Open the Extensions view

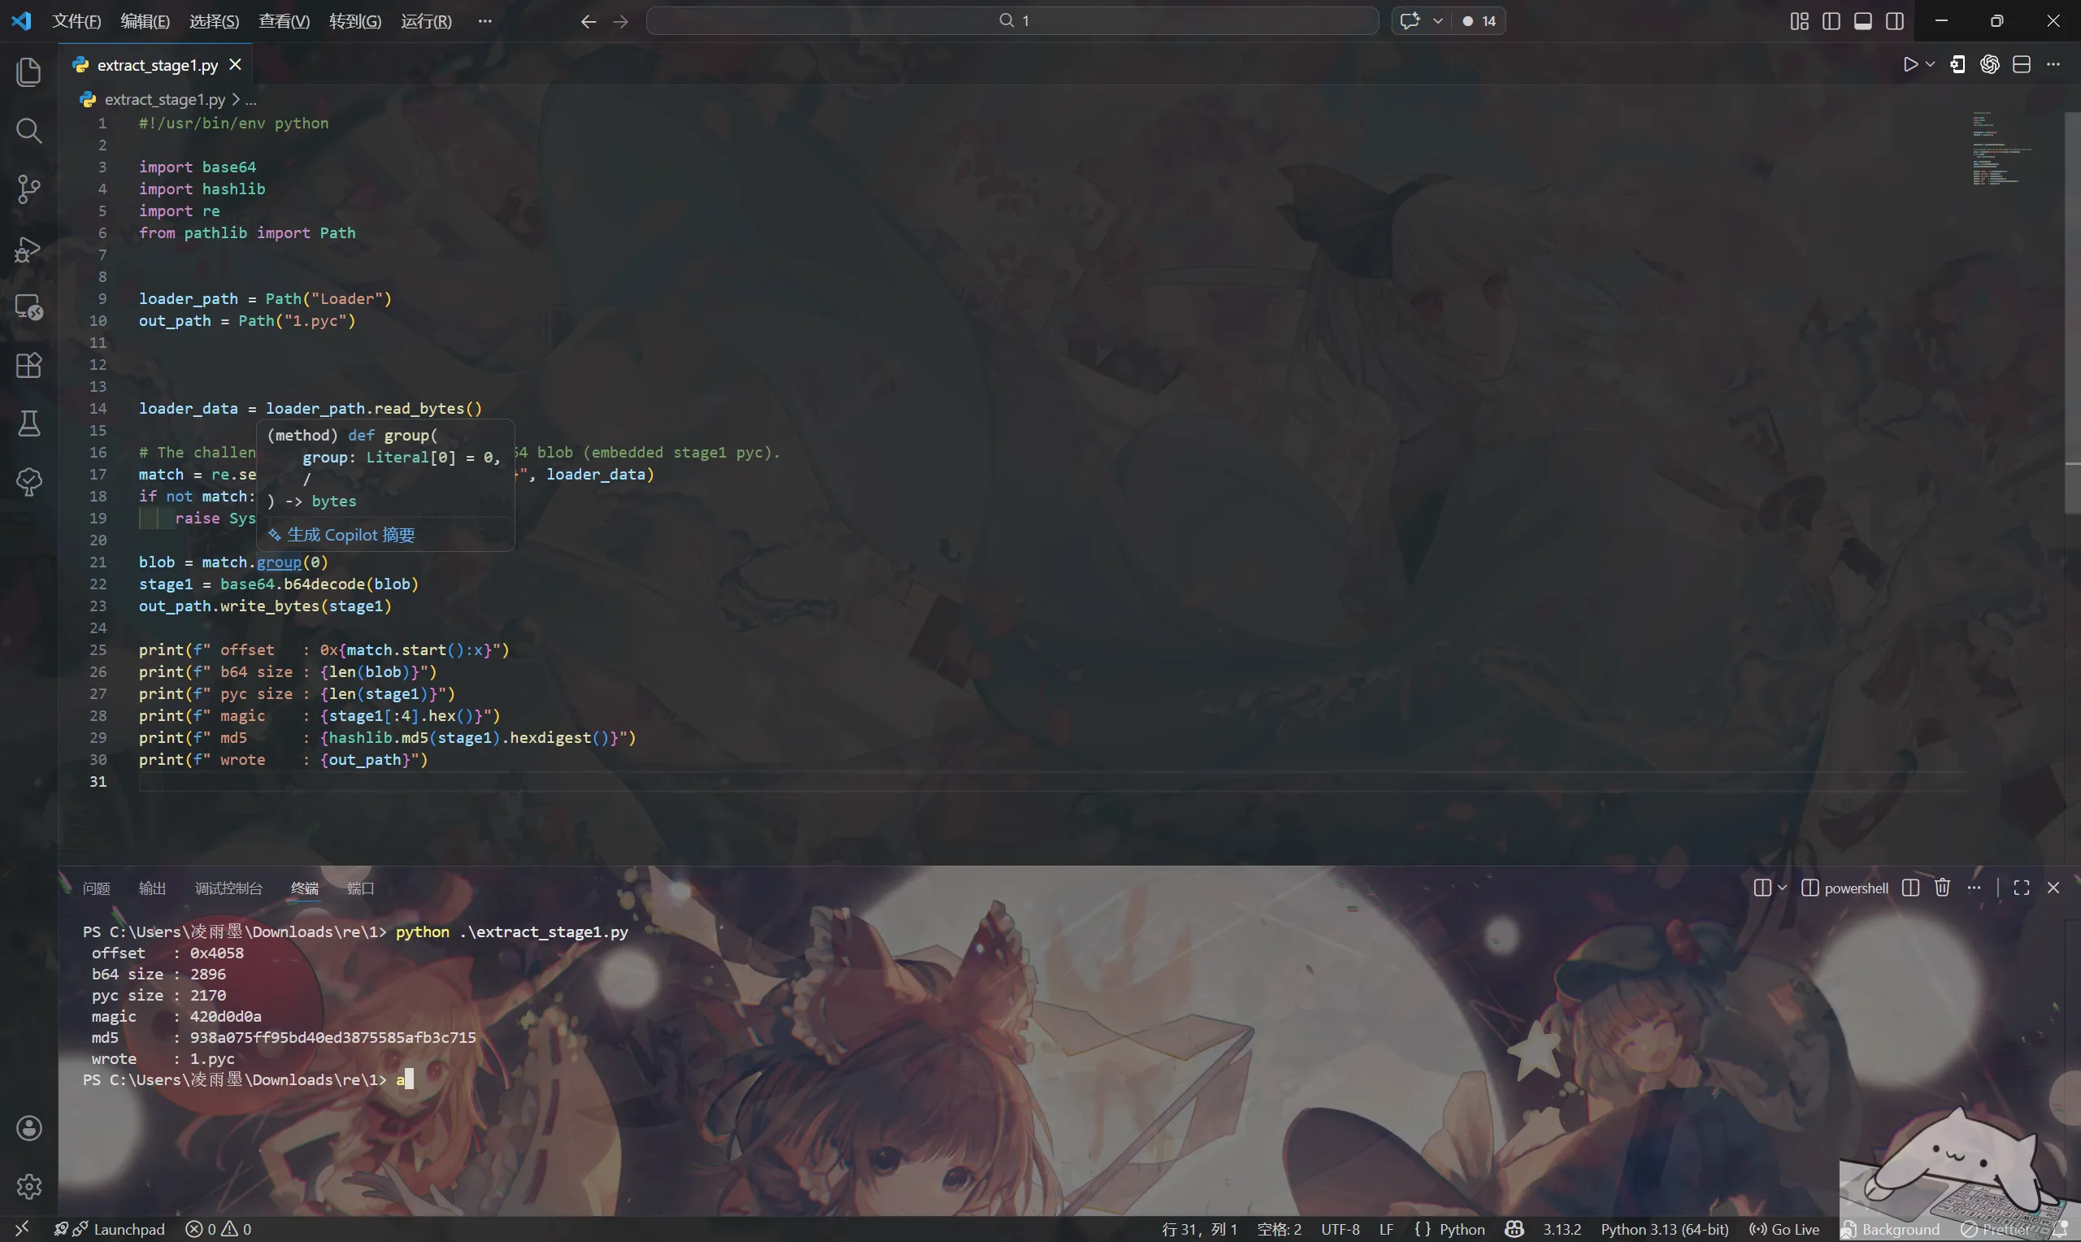[28, 366]
